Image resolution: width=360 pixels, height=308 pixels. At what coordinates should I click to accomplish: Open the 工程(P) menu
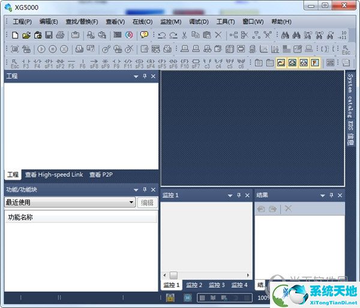point(22,22)
